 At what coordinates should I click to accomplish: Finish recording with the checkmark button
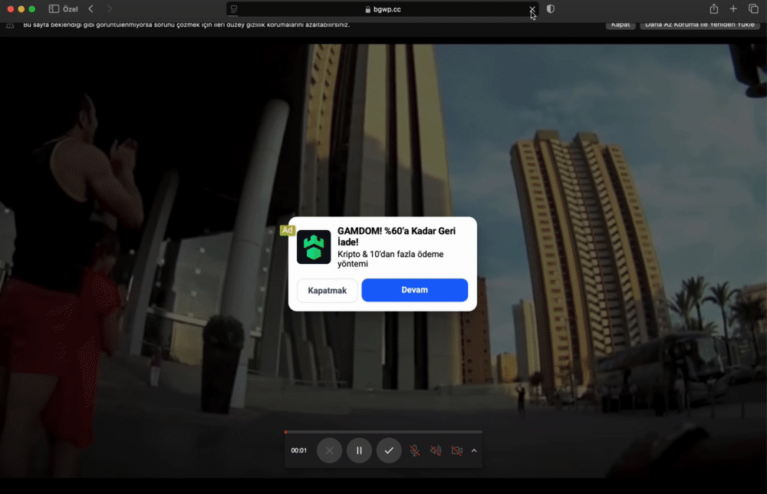coord(389,450)
